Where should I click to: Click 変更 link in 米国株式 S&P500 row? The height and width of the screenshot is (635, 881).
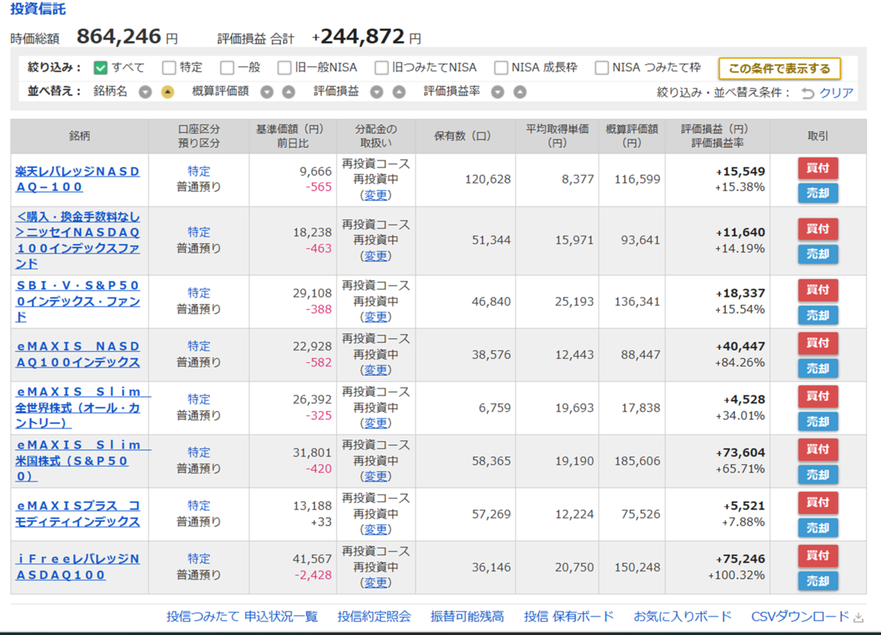[x=376, y=476]
